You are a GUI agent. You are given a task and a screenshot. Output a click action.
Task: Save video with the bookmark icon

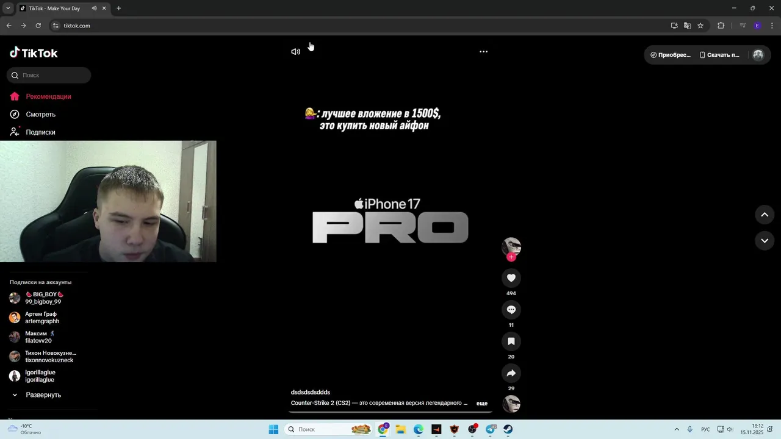tap(511, 341)
